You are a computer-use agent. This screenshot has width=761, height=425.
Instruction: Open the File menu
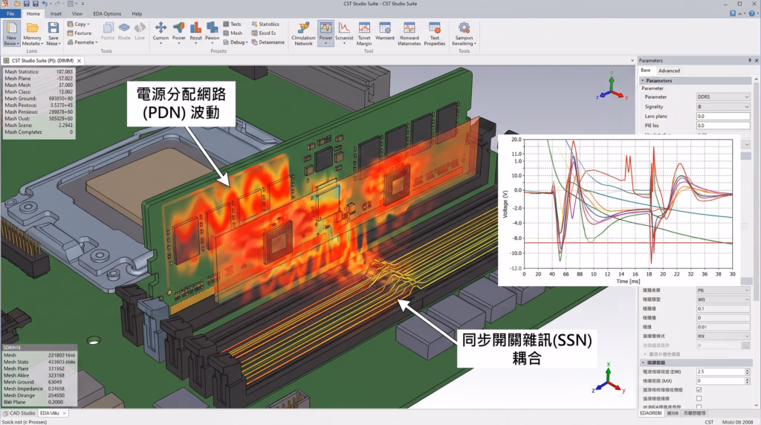[10, 13]
